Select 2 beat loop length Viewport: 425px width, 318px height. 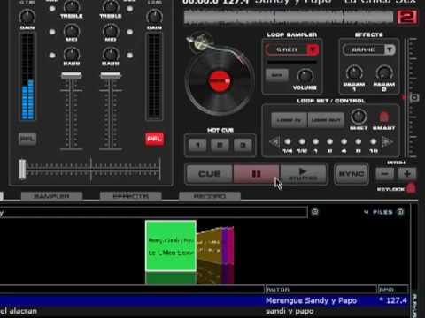(x=329, y=142)
